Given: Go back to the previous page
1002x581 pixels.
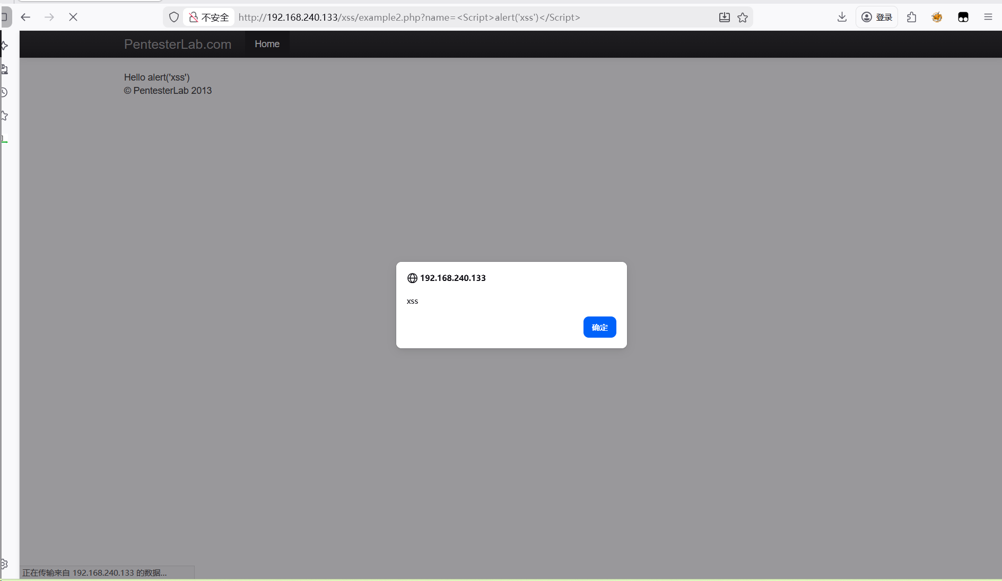Looking at the screenshot, I should tap(25, 17).
